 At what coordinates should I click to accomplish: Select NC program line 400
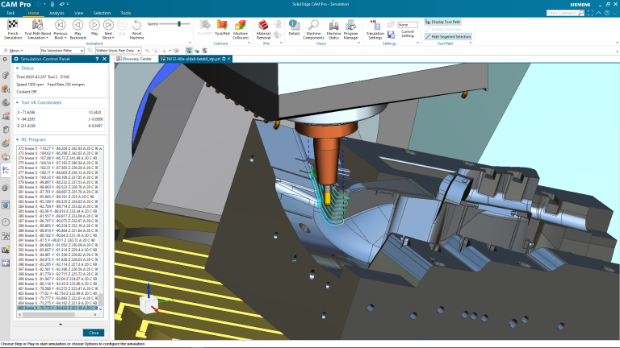coord(58,284)
